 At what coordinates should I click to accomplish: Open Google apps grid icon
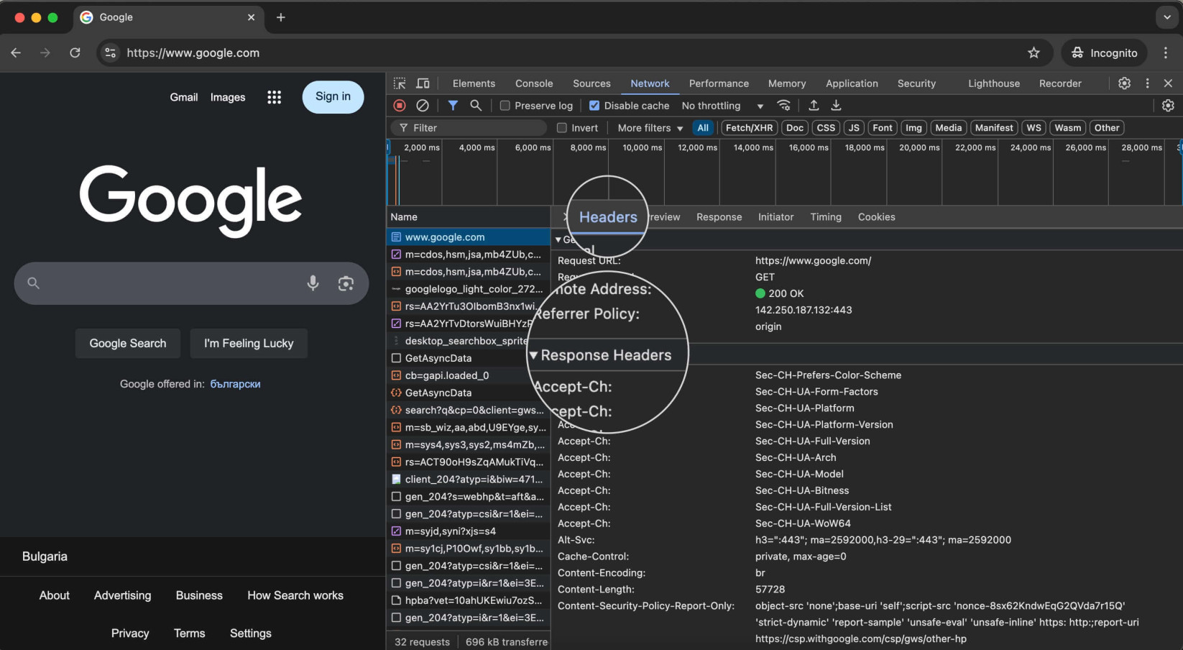274,97
